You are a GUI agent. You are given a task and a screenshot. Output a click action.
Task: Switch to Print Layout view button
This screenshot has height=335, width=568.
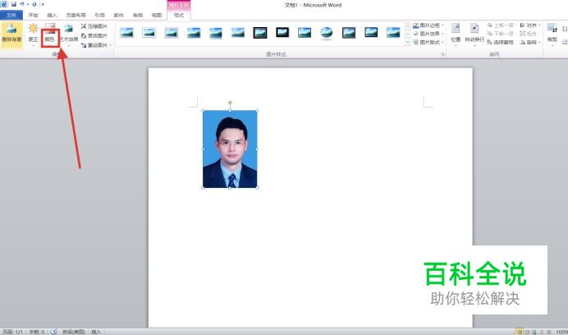pos(520,332)
